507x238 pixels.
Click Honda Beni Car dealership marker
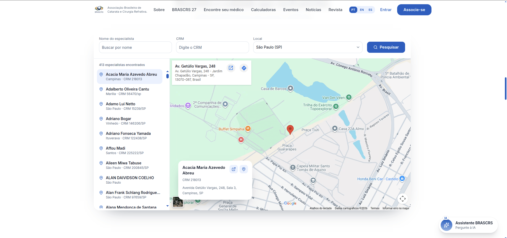402,179
